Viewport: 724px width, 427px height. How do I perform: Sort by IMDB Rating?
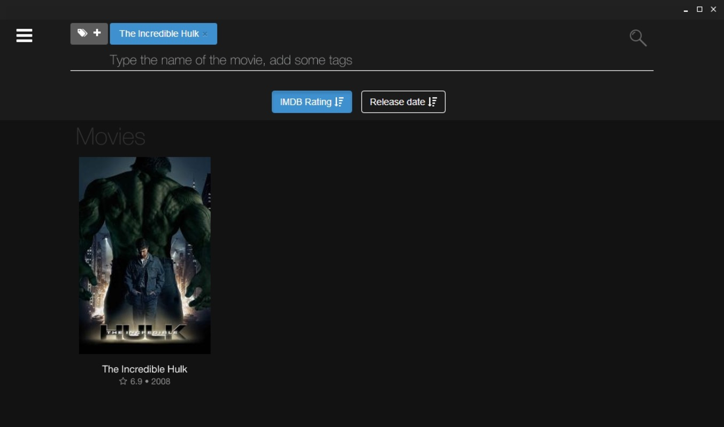[312, 102]
